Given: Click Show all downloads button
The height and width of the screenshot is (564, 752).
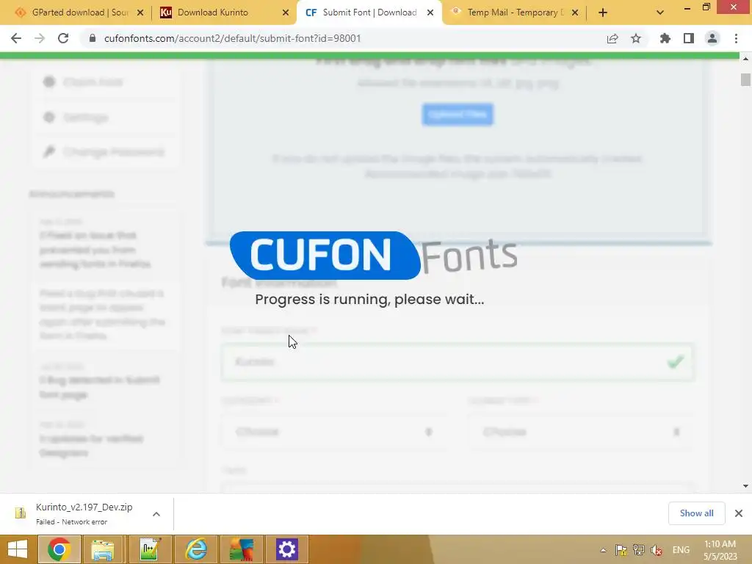Looking at the screenshot, I should click(x=696, y=513).
